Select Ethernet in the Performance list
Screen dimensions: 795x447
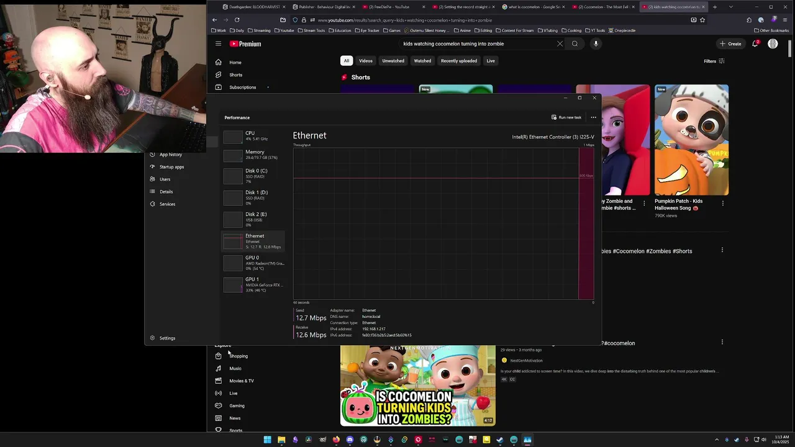point(253,241)
